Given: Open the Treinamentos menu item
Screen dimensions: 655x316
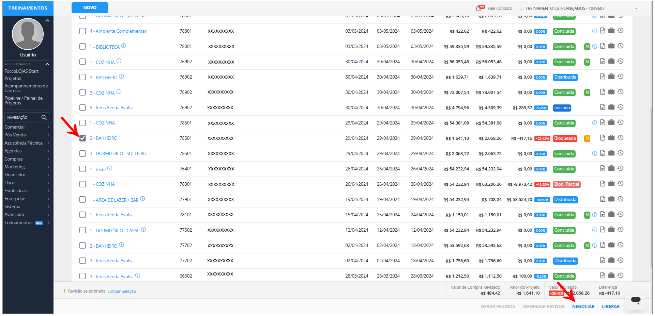Looking at the screenshot, I should (x=18, y=223).
